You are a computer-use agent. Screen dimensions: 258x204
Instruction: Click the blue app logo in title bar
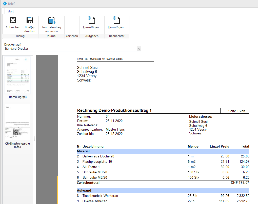(x=4, y=4)
